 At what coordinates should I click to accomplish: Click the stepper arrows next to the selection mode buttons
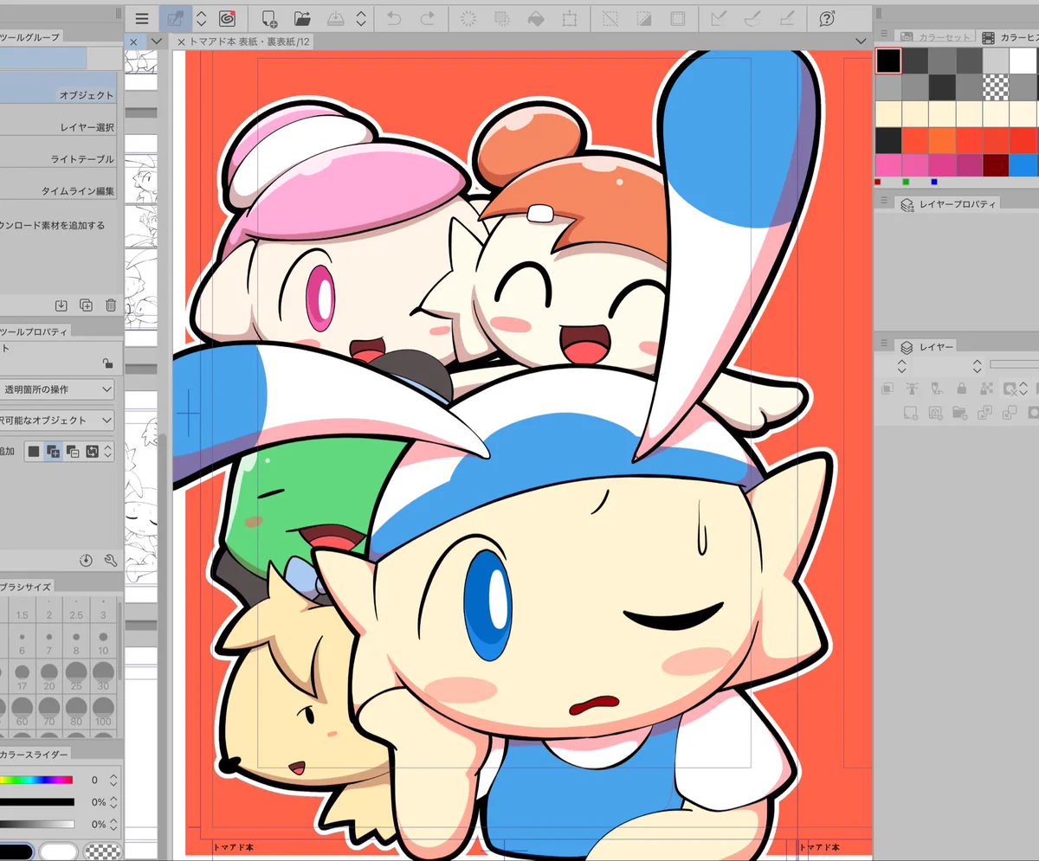pos(107,451)
